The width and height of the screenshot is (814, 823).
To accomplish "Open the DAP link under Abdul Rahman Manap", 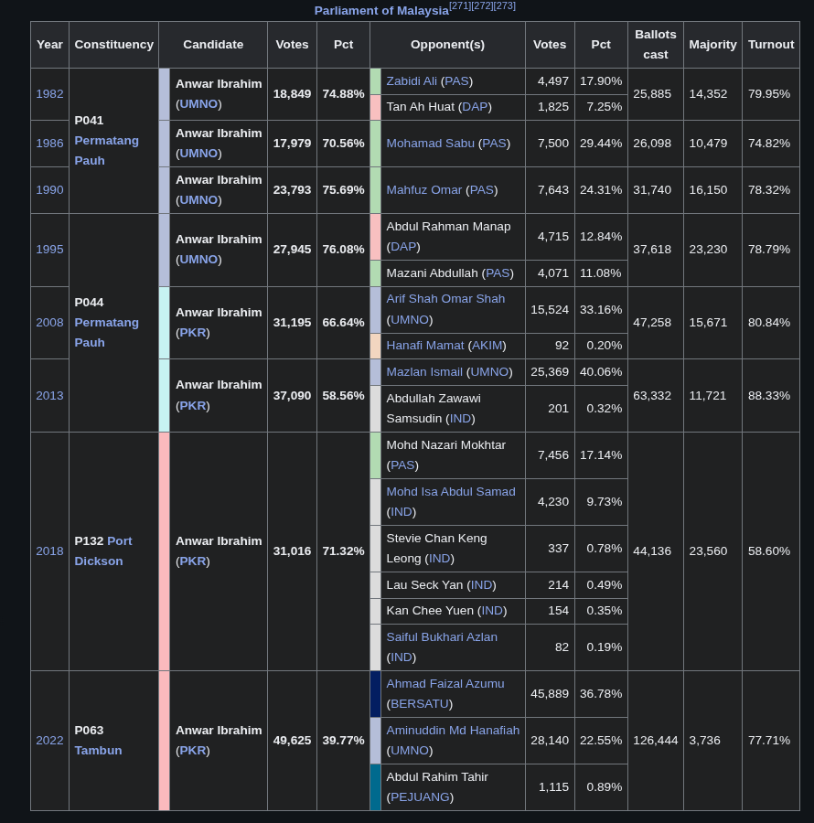I will click(403, 247).
